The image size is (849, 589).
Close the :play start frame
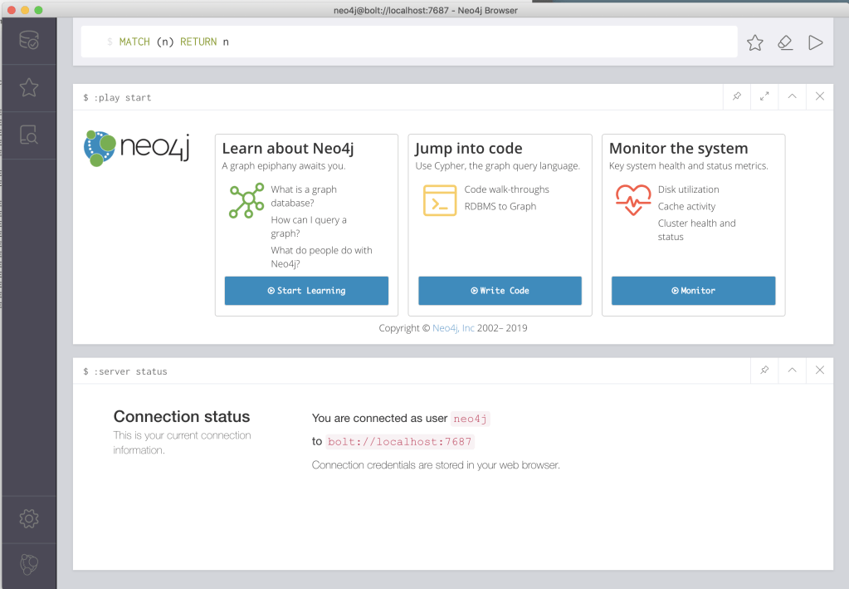pos(820,96)
